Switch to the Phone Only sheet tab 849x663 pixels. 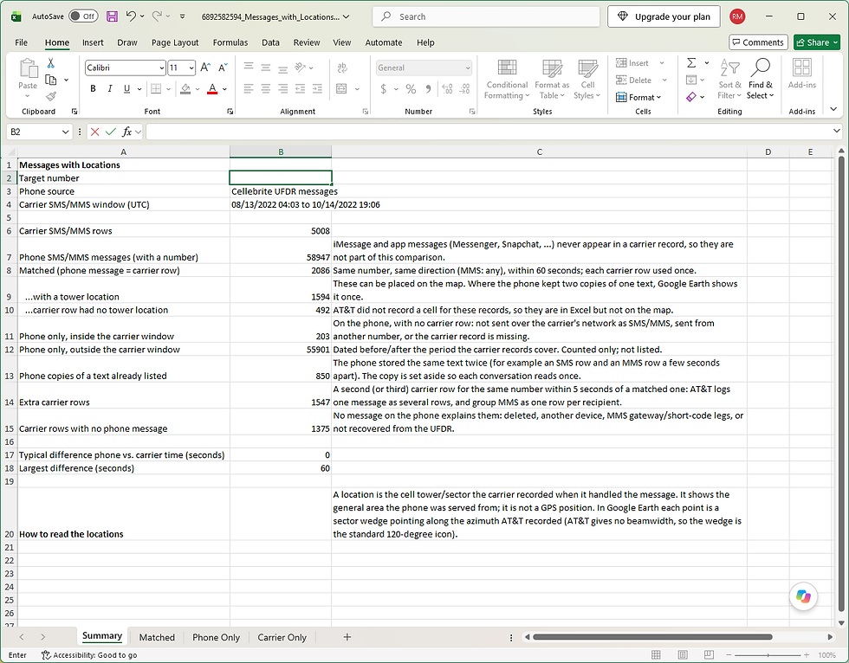216,638
